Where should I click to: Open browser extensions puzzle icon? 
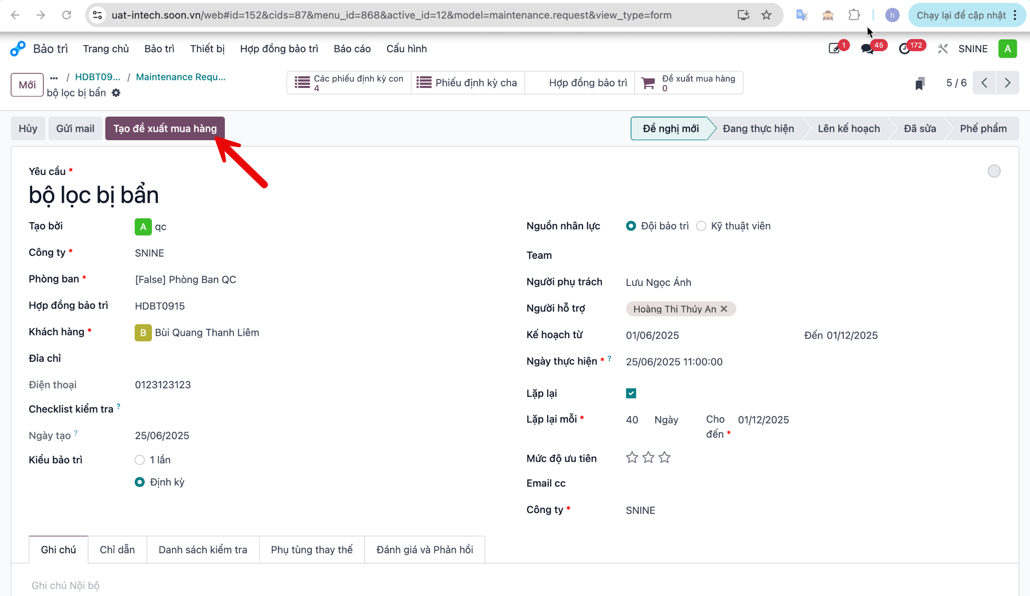pos(854,15)
